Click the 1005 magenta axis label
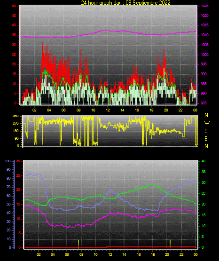This screenshot has height=261, width=219. [204, 45]
